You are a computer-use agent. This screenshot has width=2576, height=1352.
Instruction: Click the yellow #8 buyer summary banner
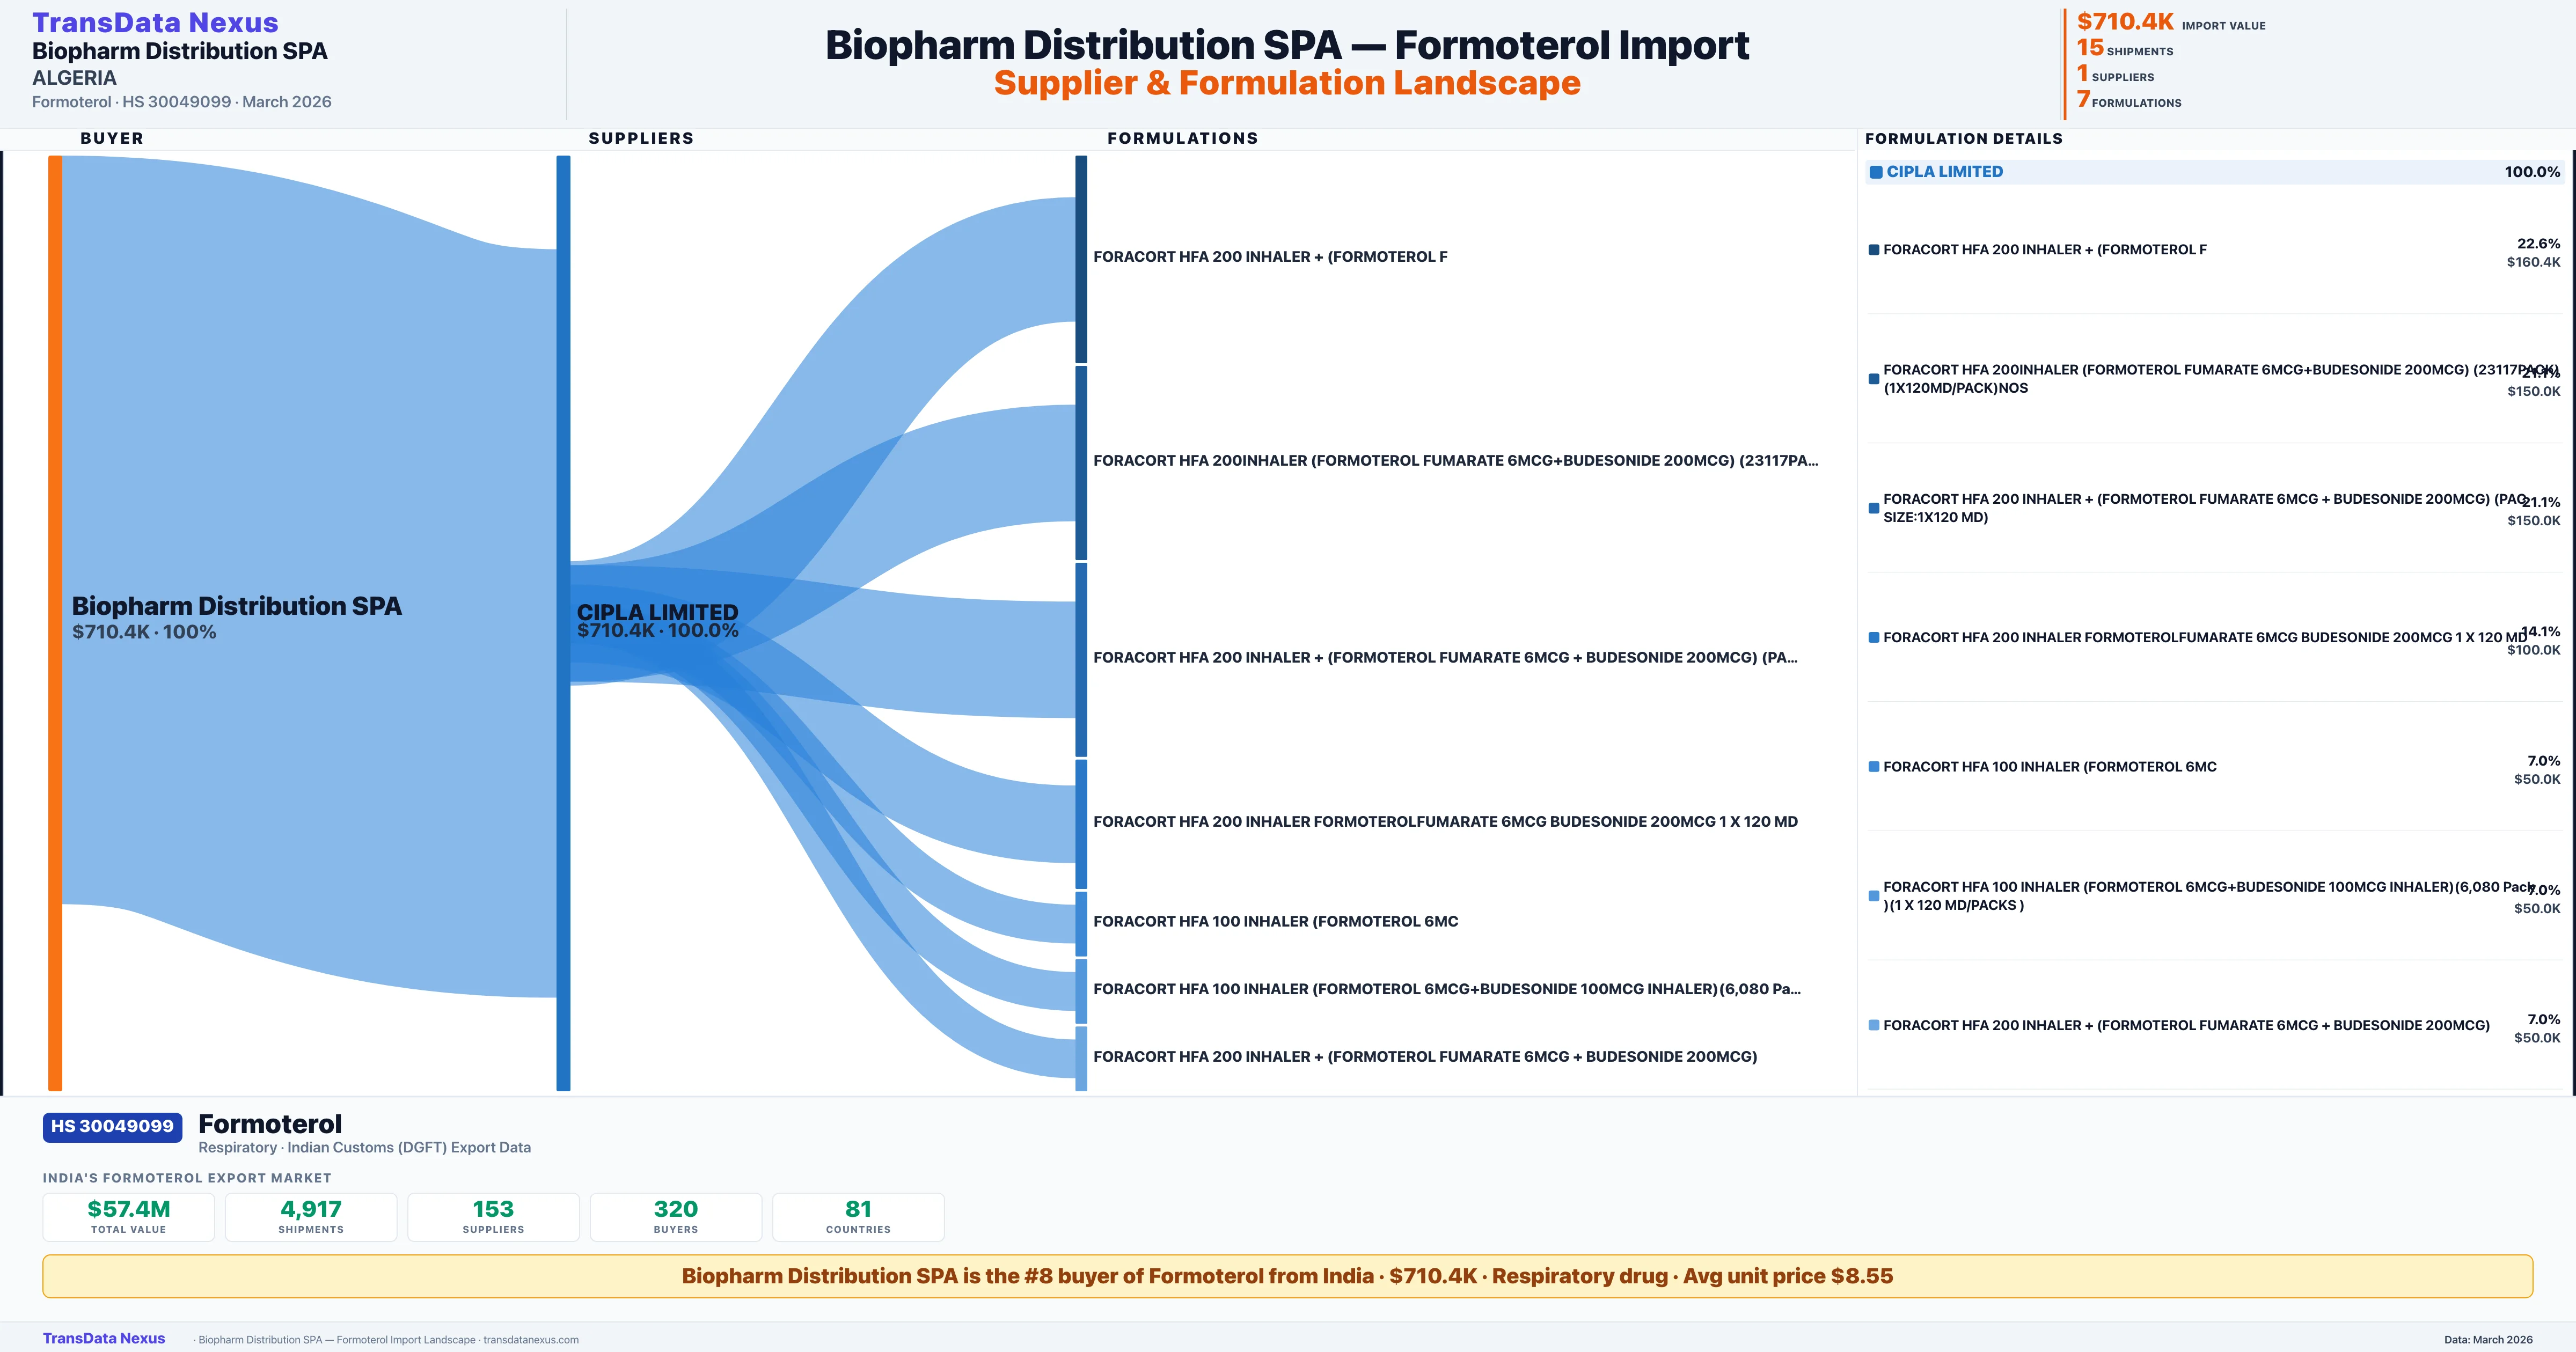(1287, 1276)
